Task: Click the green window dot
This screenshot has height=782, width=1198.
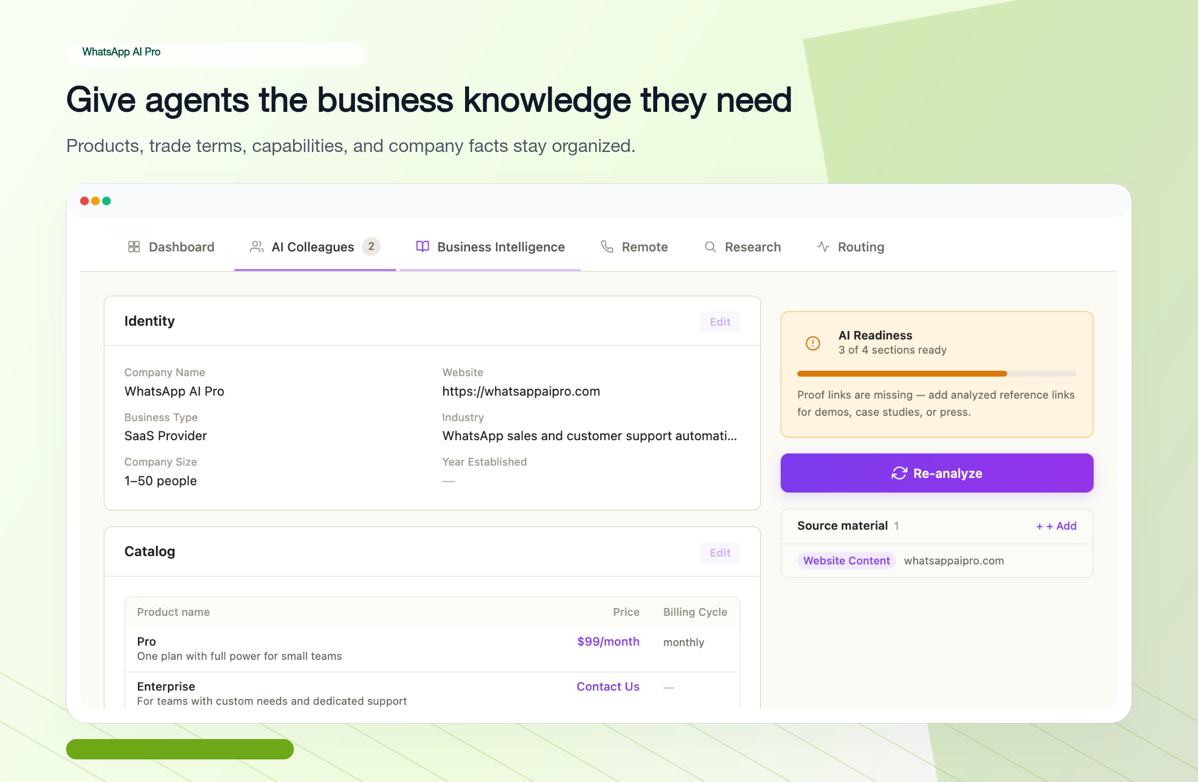Action: click(x=106, y=201)
